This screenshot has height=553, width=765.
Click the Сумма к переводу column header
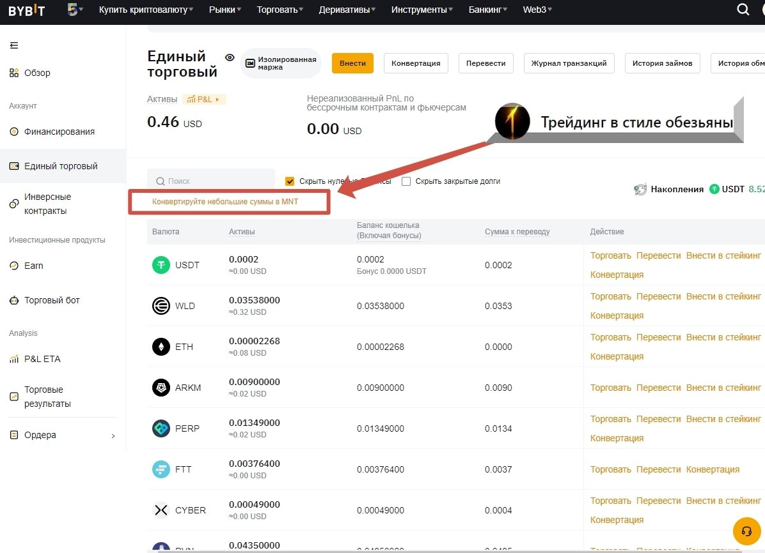point(517,232)
